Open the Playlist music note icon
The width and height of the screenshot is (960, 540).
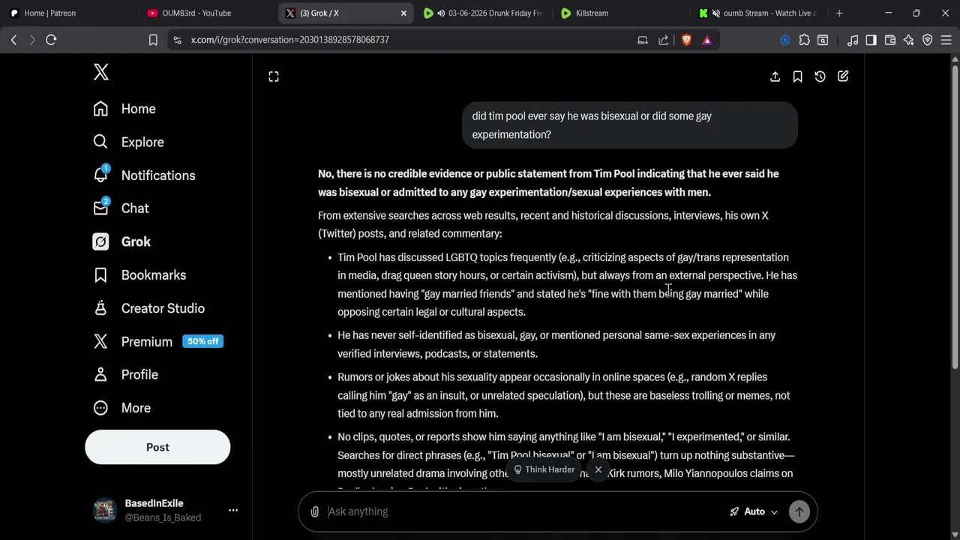pos(853,40)
